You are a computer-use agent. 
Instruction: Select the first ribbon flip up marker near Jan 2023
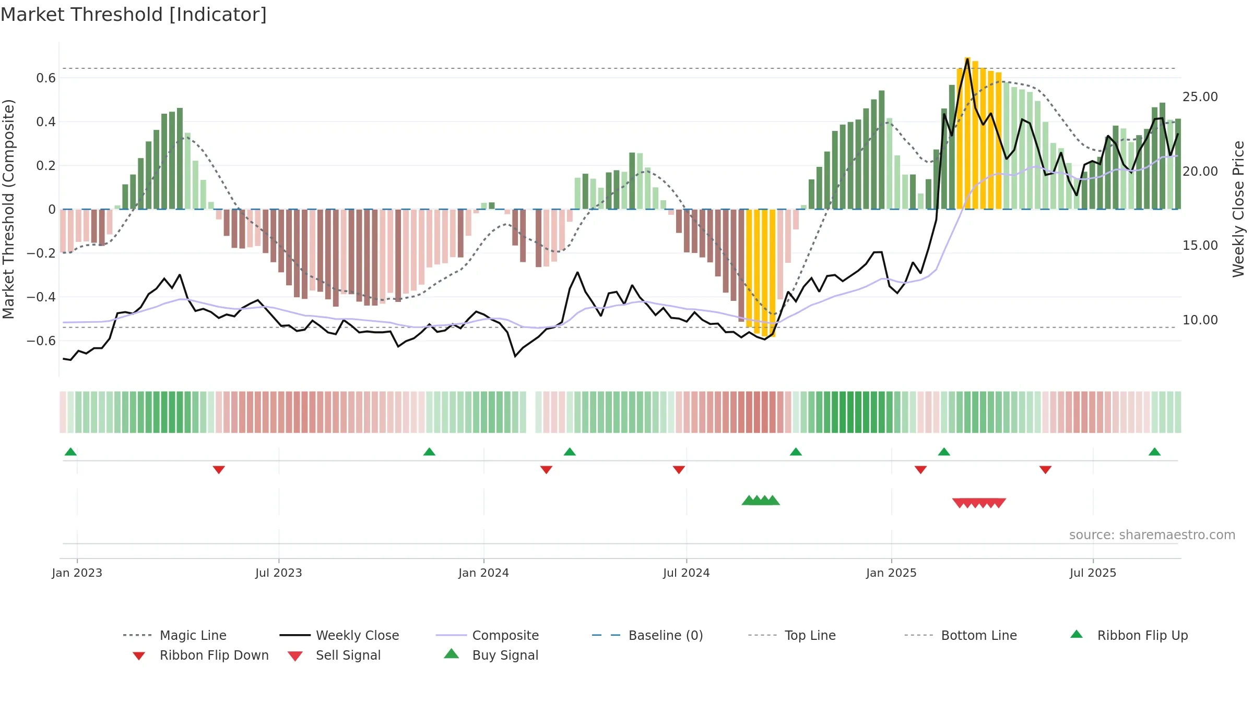pyautogui.click(x=70, y=452)
